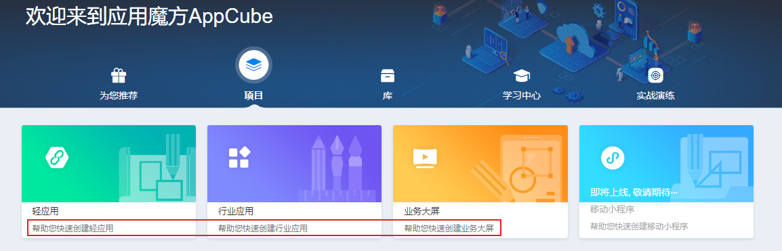Open the 行业应用 card title

(x=236, y=211)
